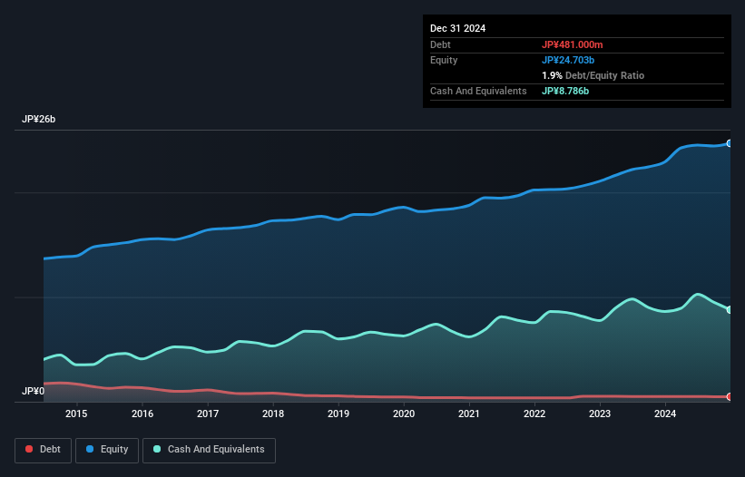The width and height of the screenshot is (745, 477).
Task: Select the Debt end-point marker on chart
Action: click(x=730, y=397)
